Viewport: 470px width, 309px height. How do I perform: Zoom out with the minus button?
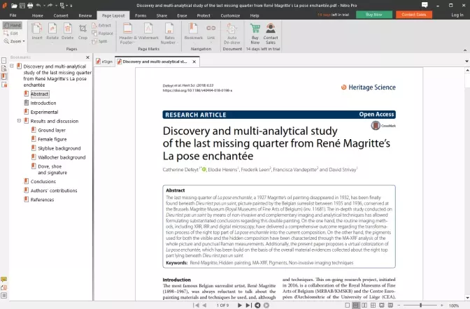pos(399,305)
